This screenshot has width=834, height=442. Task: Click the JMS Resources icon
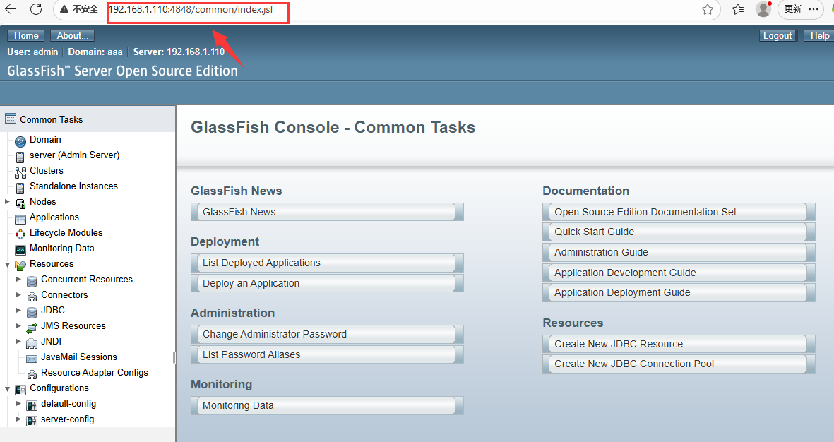click(x=32, y=328)
